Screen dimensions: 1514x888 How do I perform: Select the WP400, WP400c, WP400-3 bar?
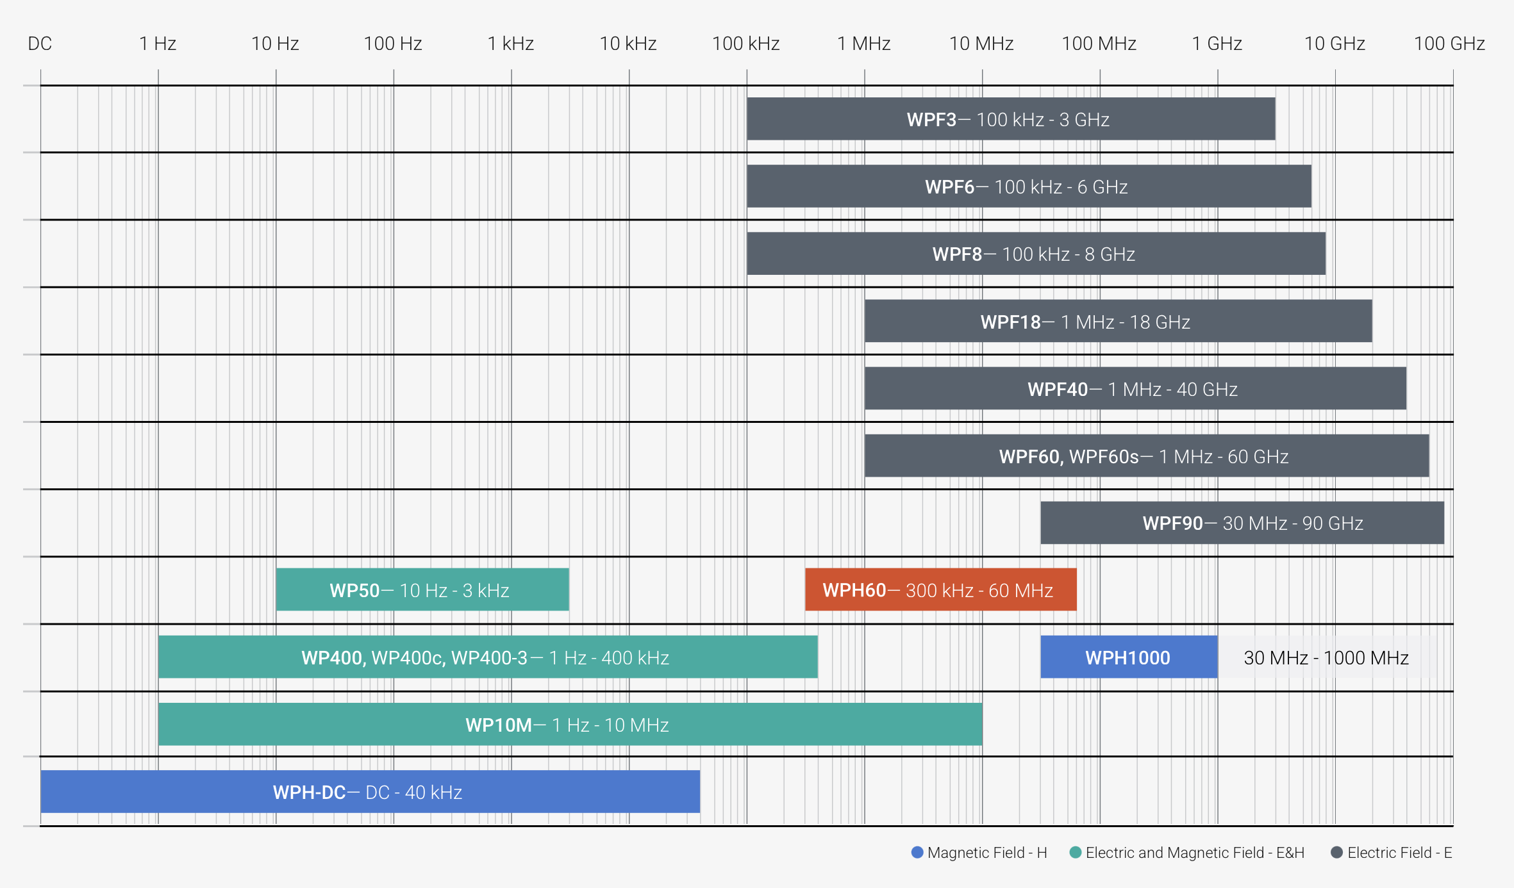click(487, 657)
